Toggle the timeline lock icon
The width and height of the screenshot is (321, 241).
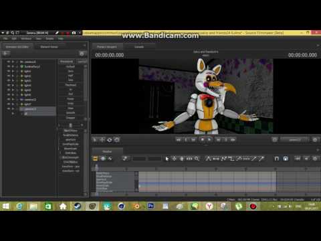click(x=286, y=159)
